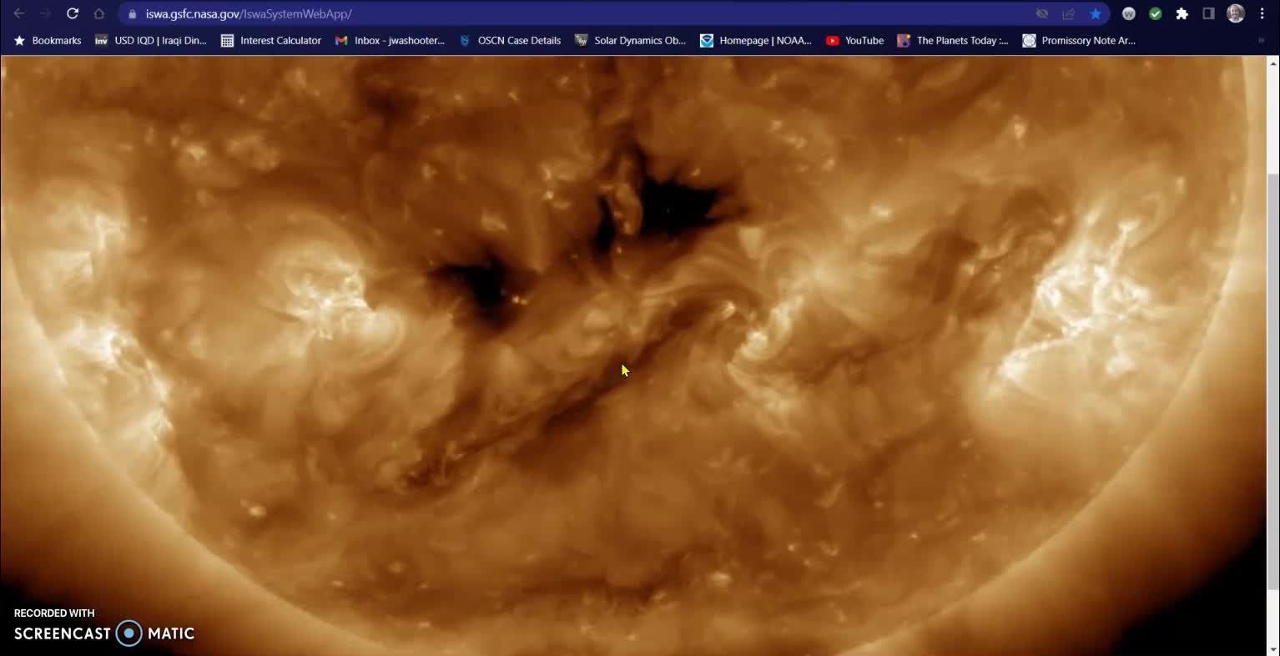The image size is (1280, 656).
Task: Open the Chrome three-dot menu
Action: (1262, 13)
